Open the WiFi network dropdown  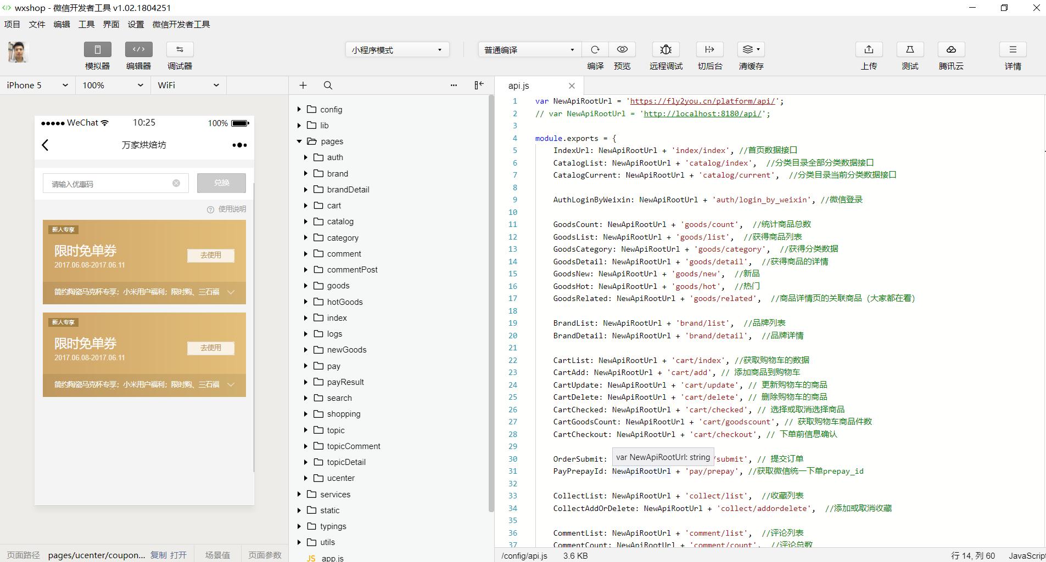point(188,86)
